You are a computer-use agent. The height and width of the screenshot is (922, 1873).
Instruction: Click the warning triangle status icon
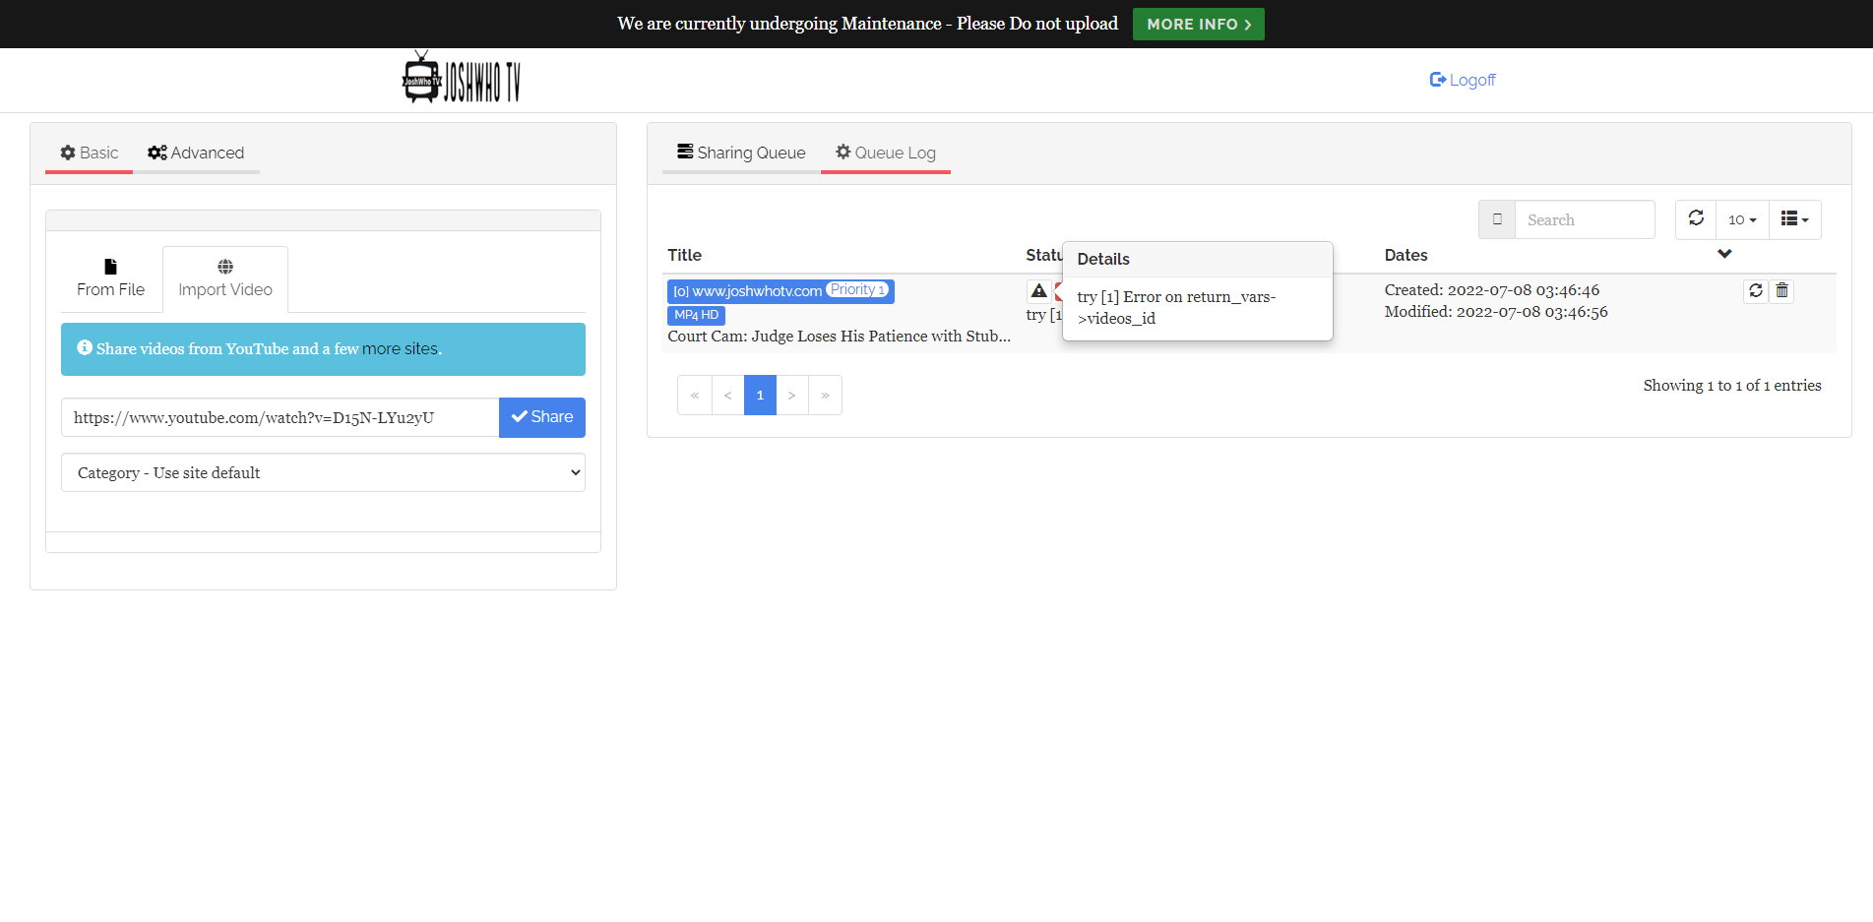click(1039, 290)
